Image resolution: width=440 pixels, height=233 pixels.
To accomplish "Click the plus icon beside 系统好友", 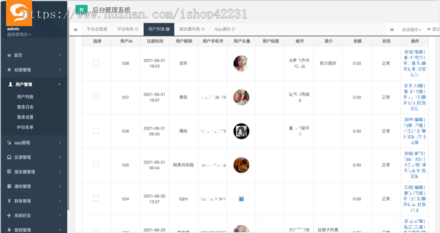I will (9, 215).
